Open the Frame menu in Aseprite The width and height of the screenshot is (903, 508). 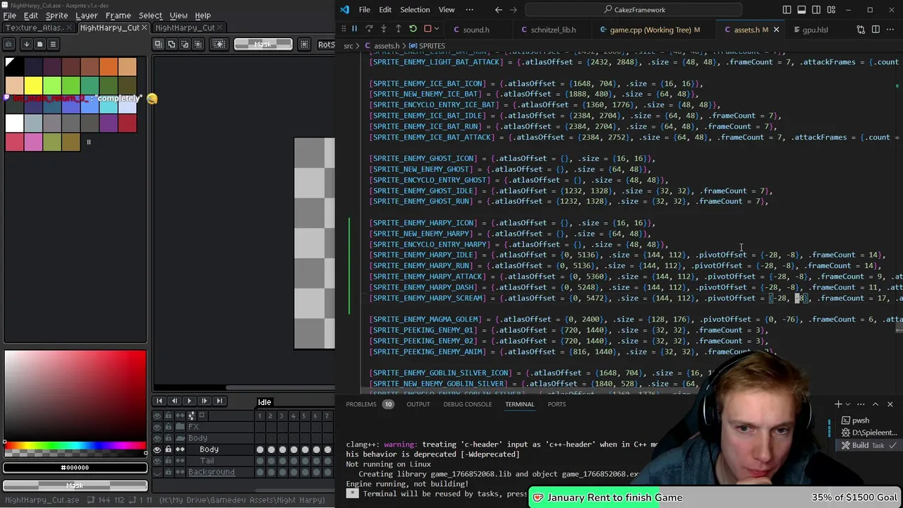pos(118,16)
